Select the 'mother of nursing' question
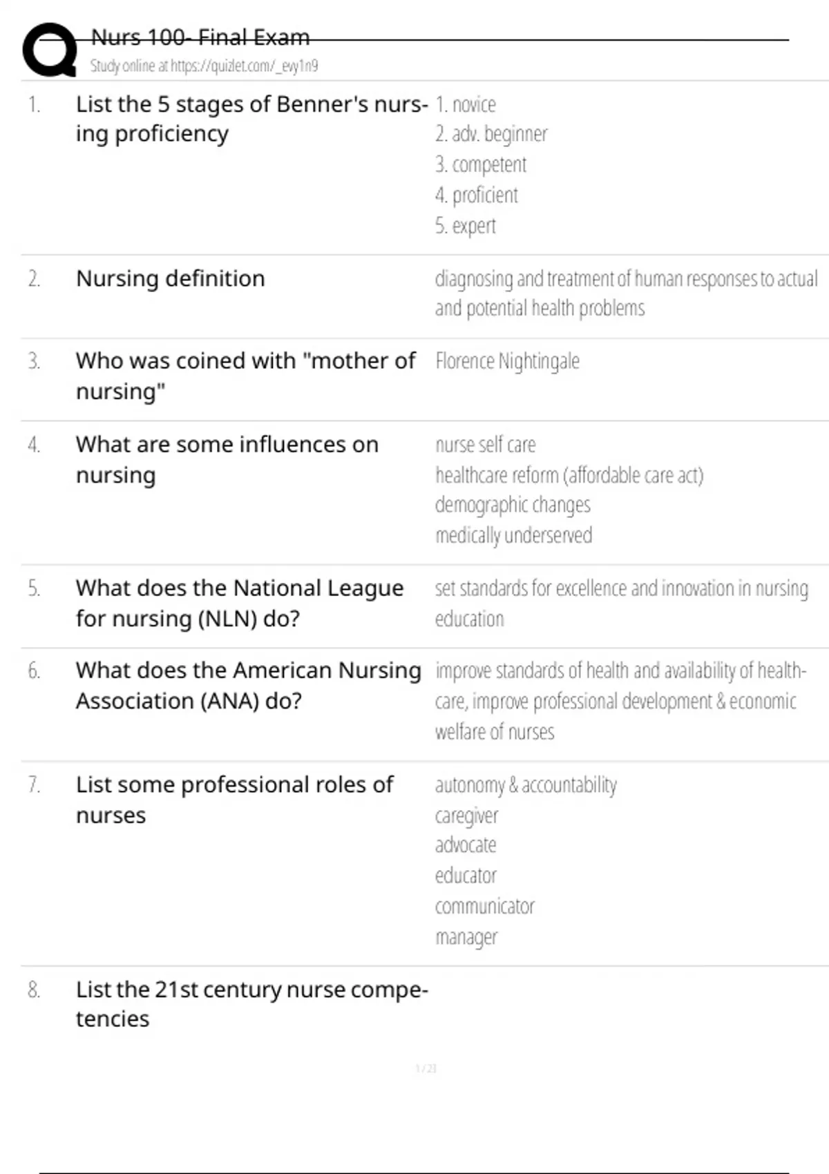 tap(246, 376)
